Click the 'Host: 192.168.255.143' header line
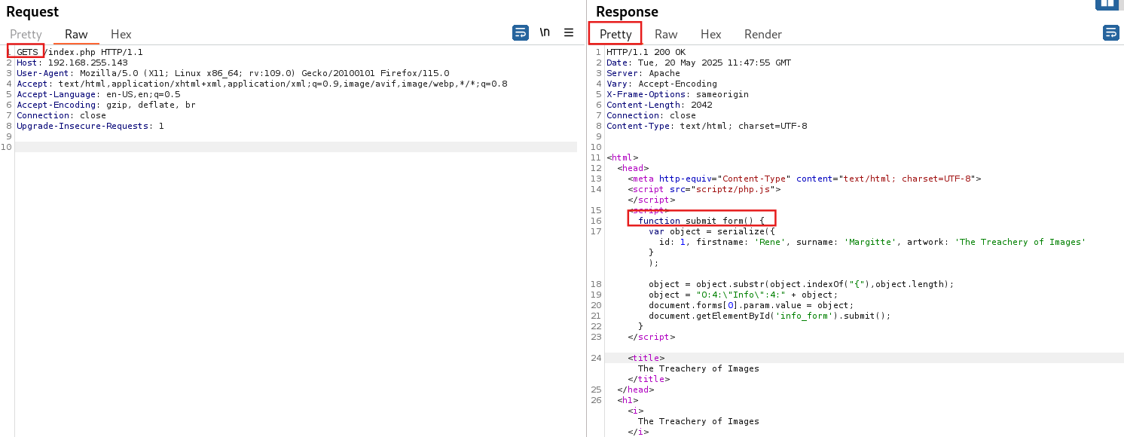Image resolution: width=1124 pixels, height=437 pixels. pos(72,63)
